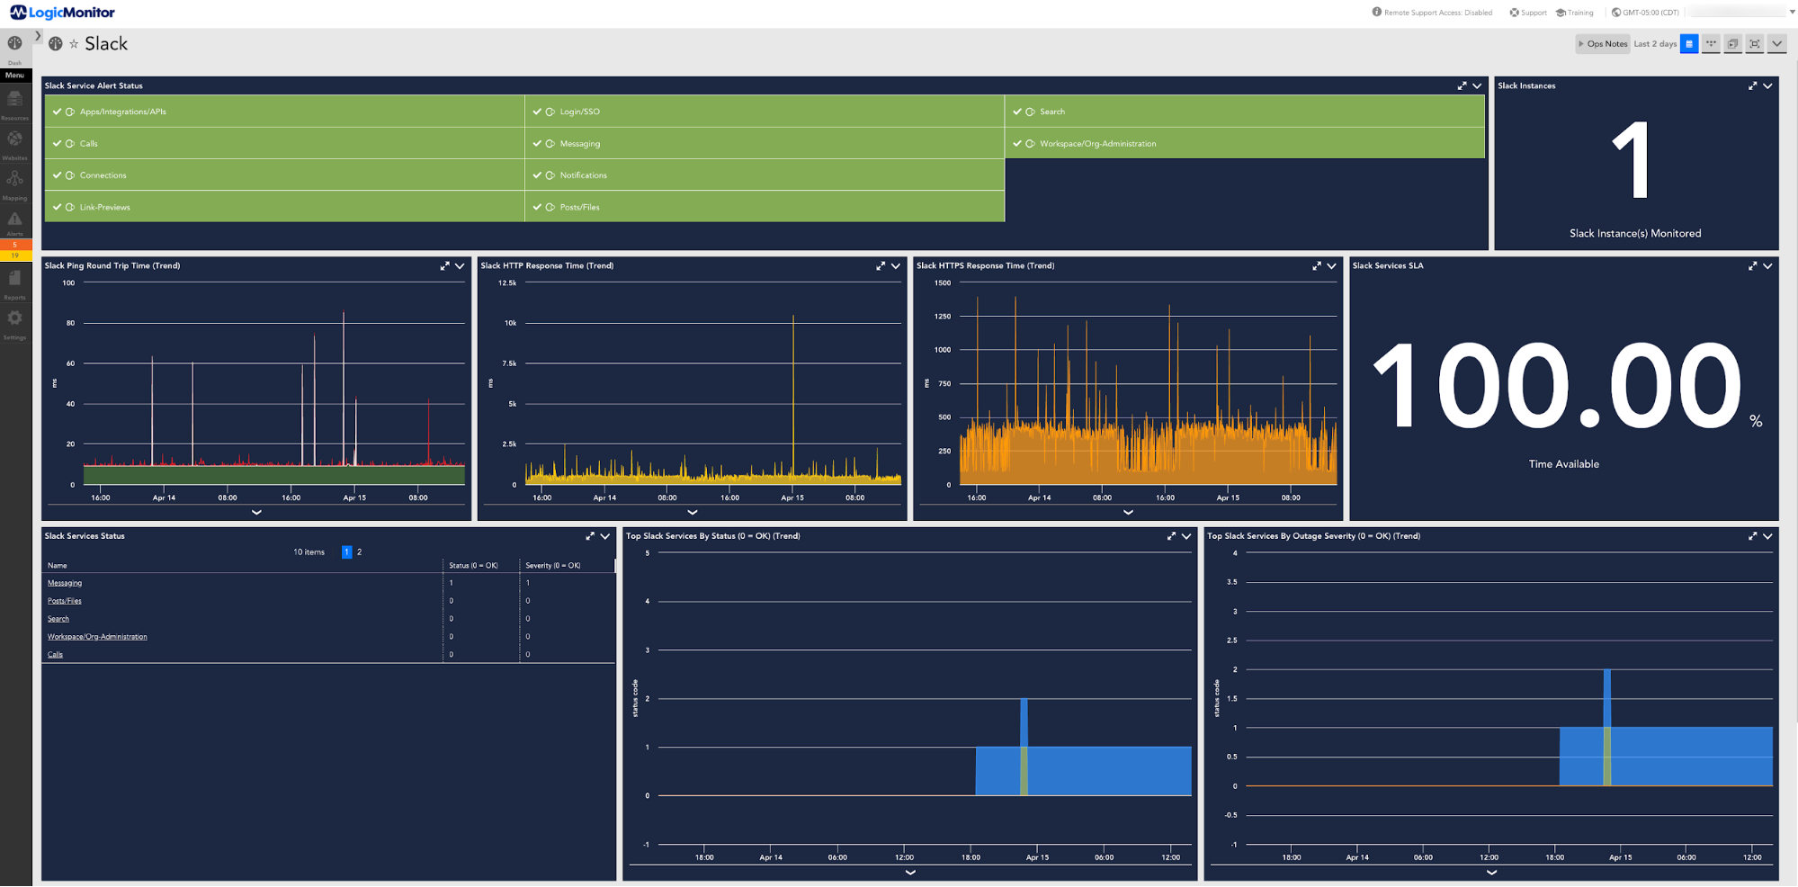Expand the Slack Services Status widget

coord(590,536)
